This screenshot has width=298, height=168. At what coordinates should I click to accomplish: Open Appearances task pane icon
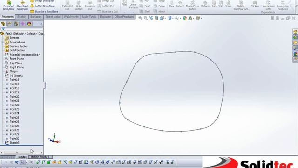click(295, 54)
